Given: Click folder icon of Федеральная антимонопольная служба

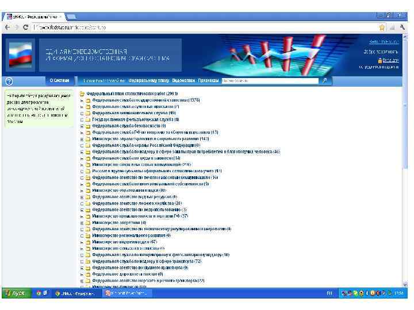Looking at the screenshot, I should pos(88,113).
